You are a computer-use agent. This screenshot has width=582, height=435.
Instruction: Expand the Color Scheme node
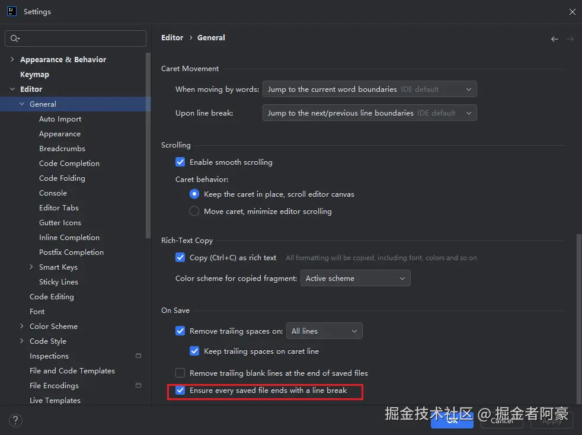click(x=21, y=326)
